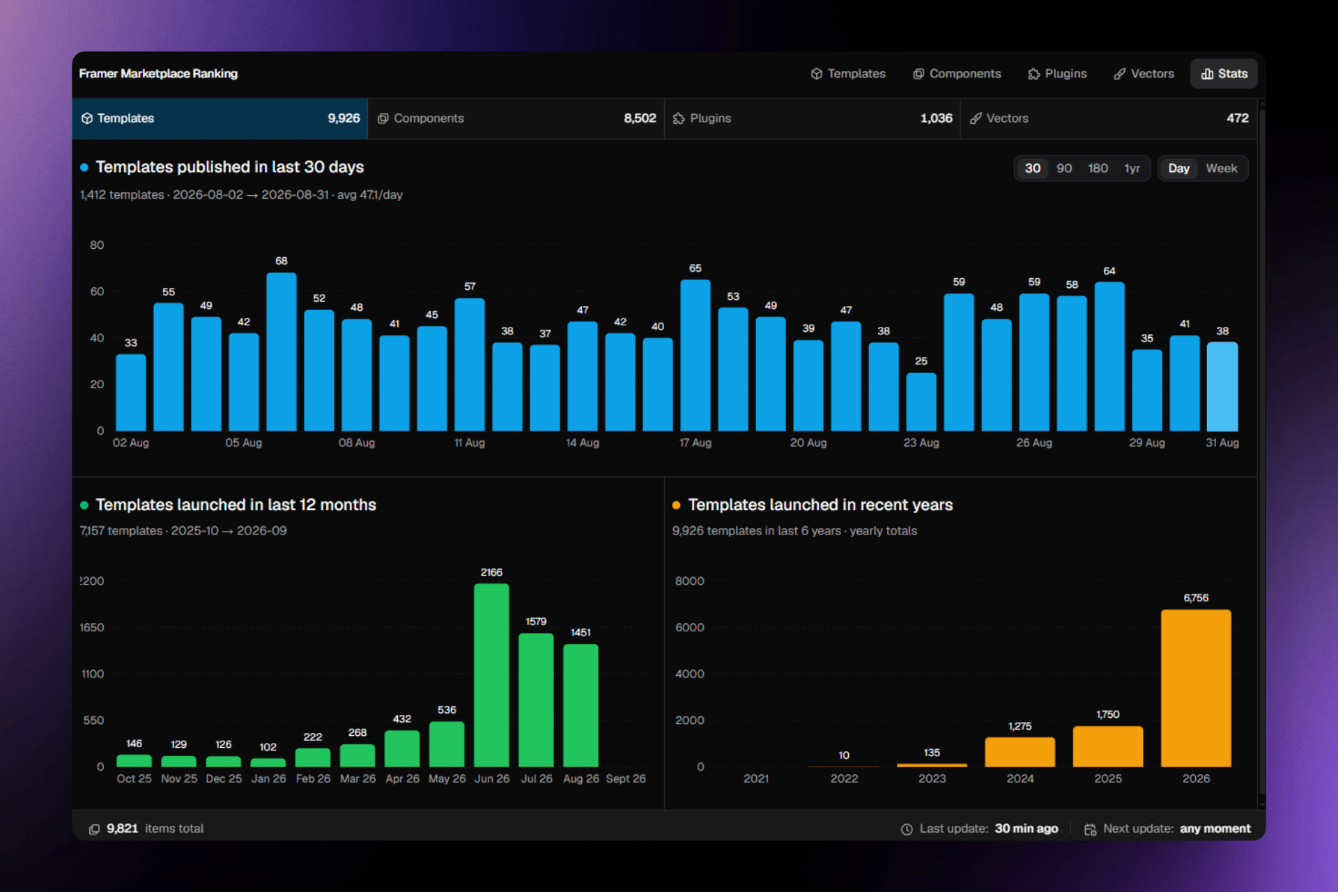Click the 68 bar in daily chart
Viewport: 1338px width, 892px height.
282,351
